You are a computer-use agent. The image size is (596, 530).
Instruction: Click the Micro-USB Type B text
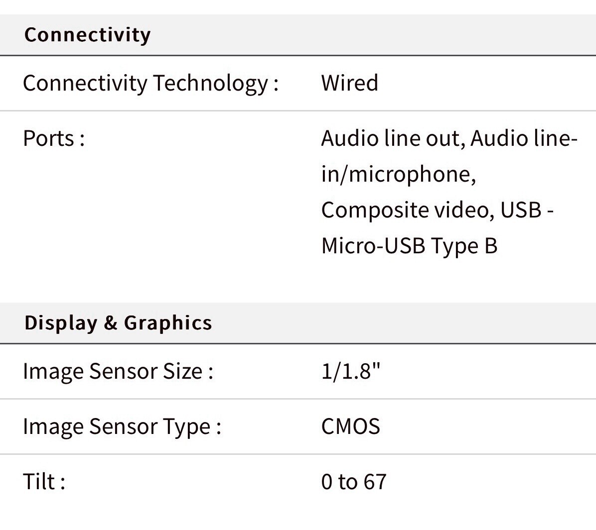pyautogui.click(x=409, y=246)
